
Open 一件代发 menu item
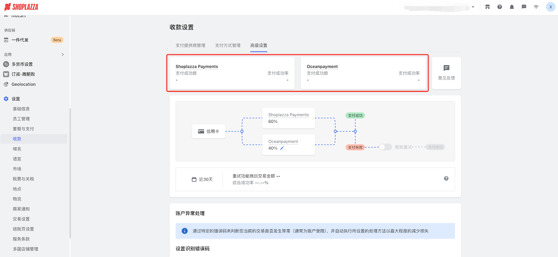tap(20, 40)
